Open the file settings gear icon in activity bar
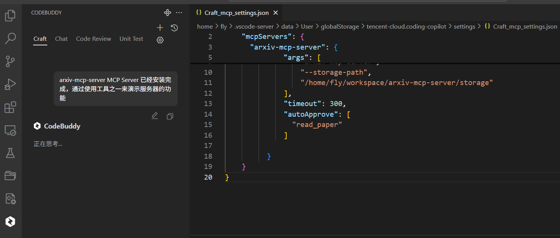 click(10, 198)
